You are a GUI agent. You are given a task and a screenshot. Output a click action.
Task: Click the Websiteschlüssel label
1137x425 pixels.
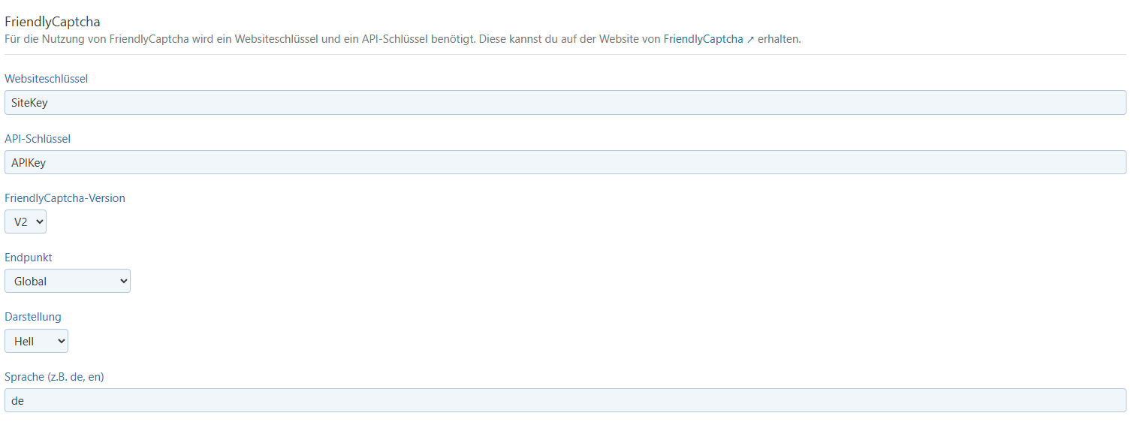pos(47,79)
